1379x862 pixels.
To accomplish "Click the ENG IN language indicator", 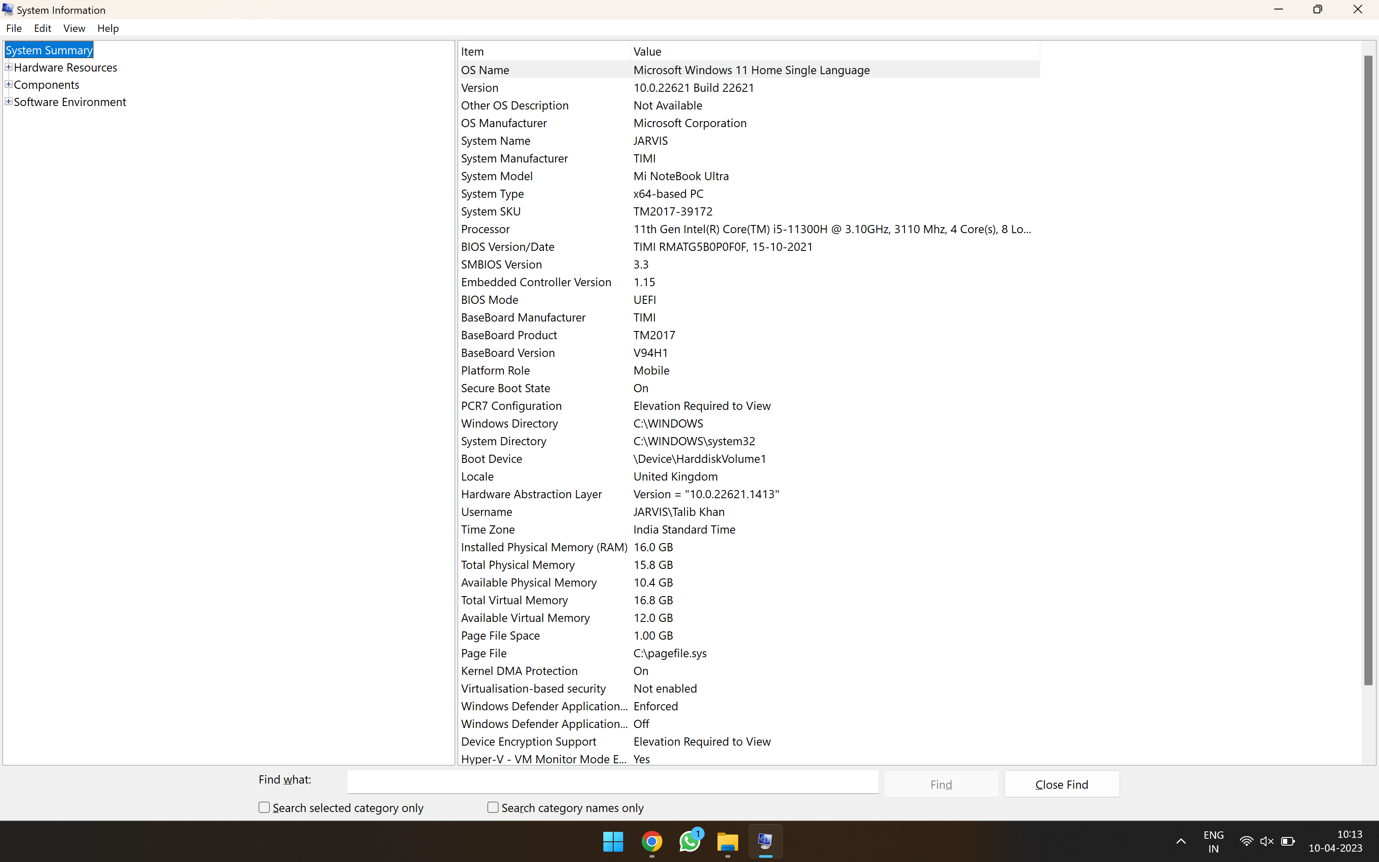I will (1214, 841).
